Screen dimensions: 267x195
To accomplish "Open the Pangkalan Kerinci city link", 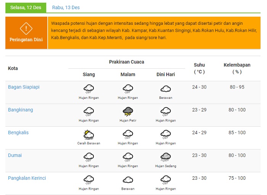I will (x=27, y=178).
